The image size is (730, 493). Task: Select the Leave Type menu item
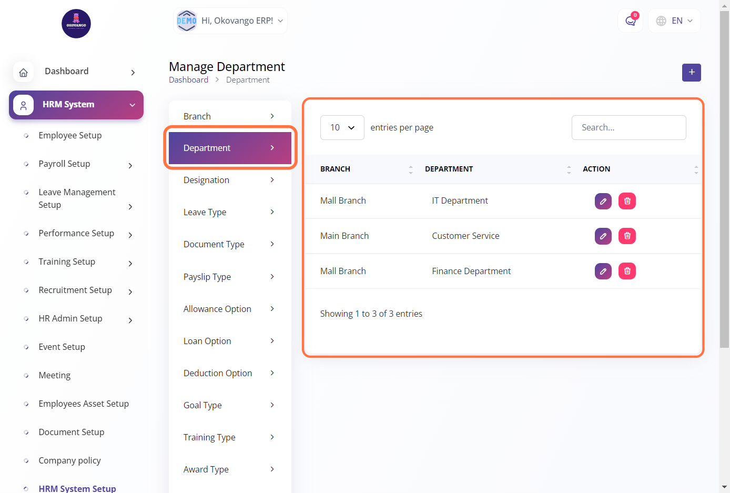pyautogui.click(x=229, y=212)
